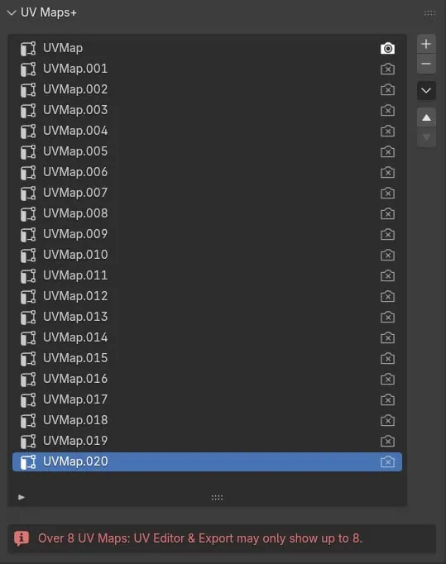Expand list filter options triangle
Screen dimensions: 446x564
22,497
